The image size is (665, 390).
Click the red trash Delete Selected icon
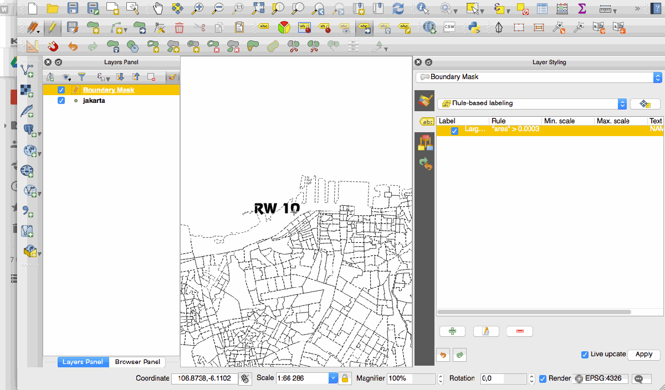179,27
